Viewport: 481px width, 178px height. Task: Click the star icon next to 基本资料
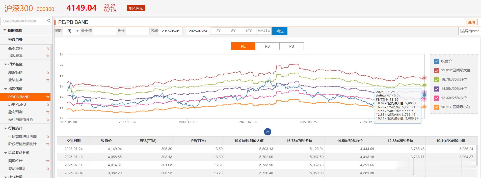pyautogui.click(x=48, y=48)
